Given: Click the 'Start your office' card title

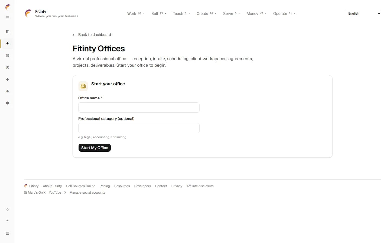Looking at the screenshot, I should tap(108, 84).
